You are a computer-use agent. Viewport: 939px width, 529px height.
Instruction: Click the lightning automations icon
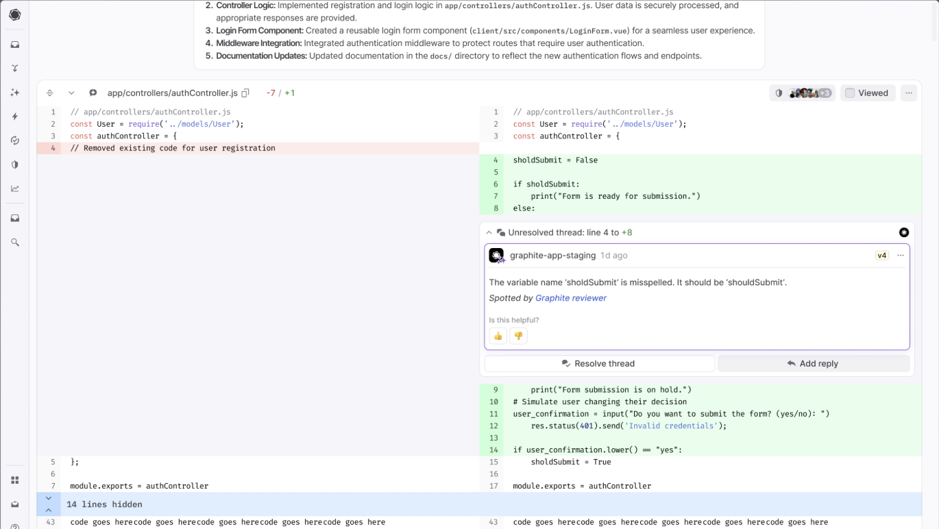click(14, 116)
